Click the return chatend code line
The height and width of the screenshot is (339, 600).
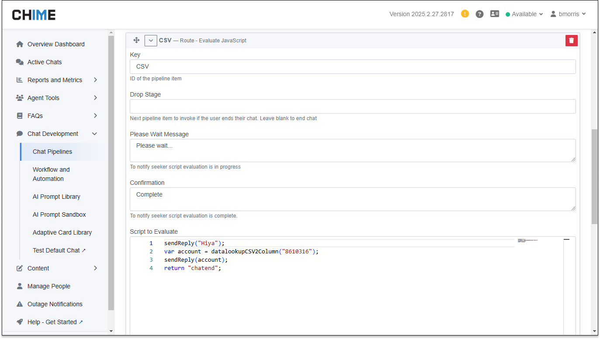click(x=193, y=268)
